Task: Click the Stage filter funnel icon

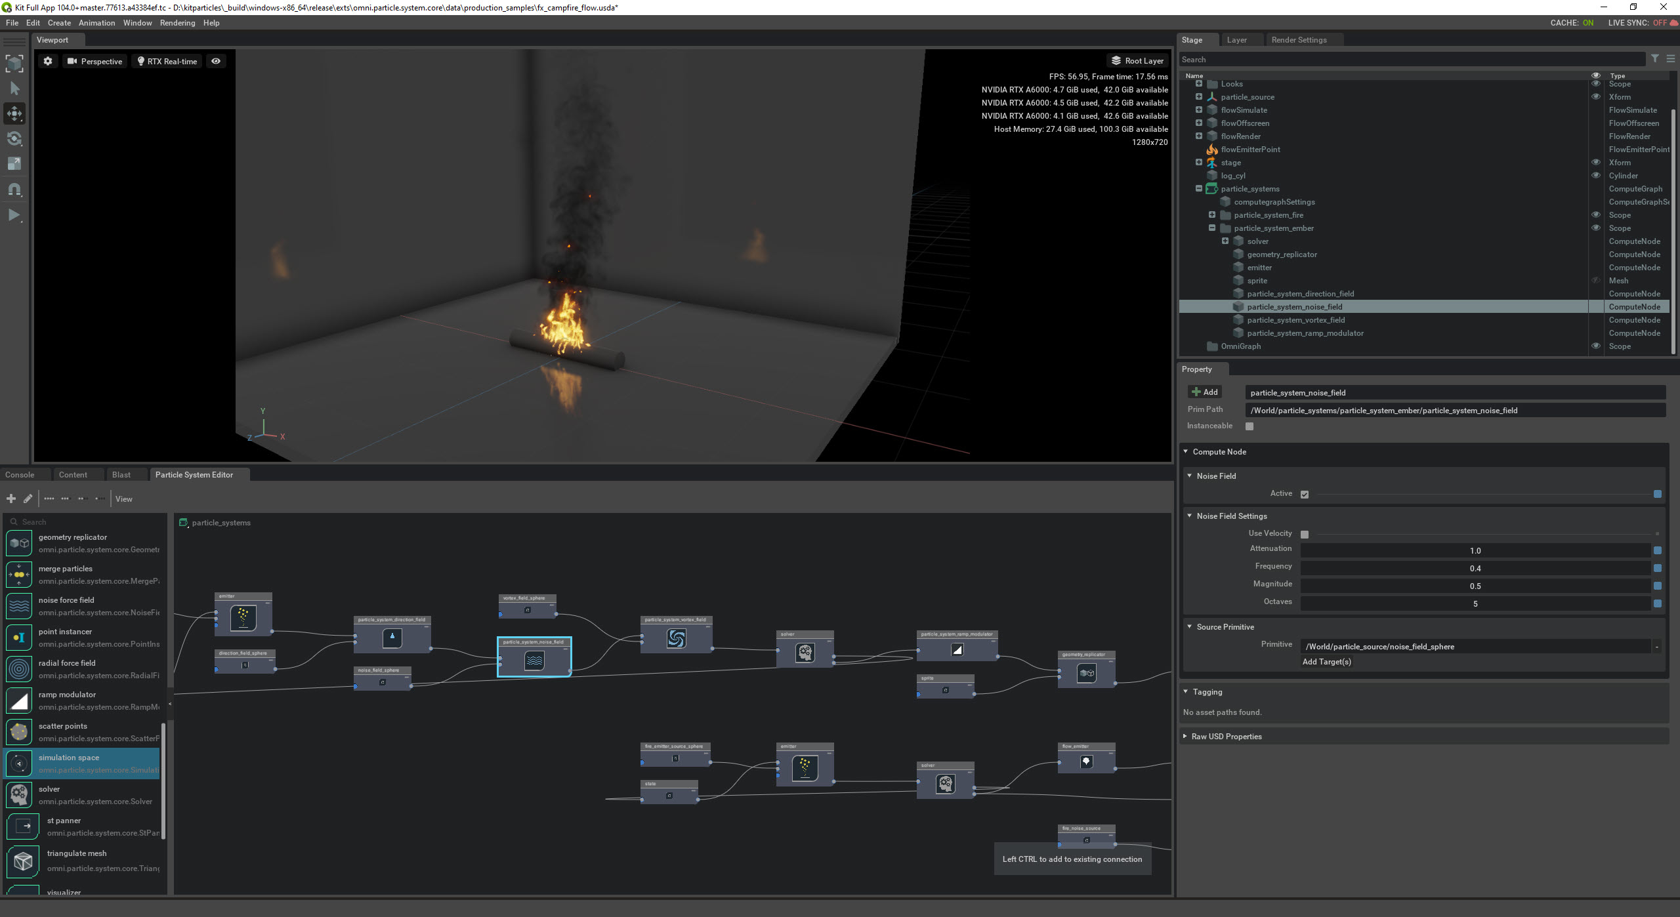Action: [1655, 59]
